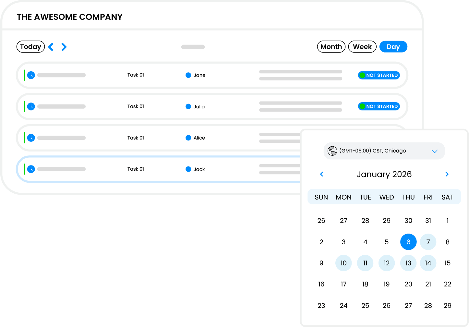This screenshot has height=327, width=469.
Task: Select the Day view button
Action: point(393,47)
